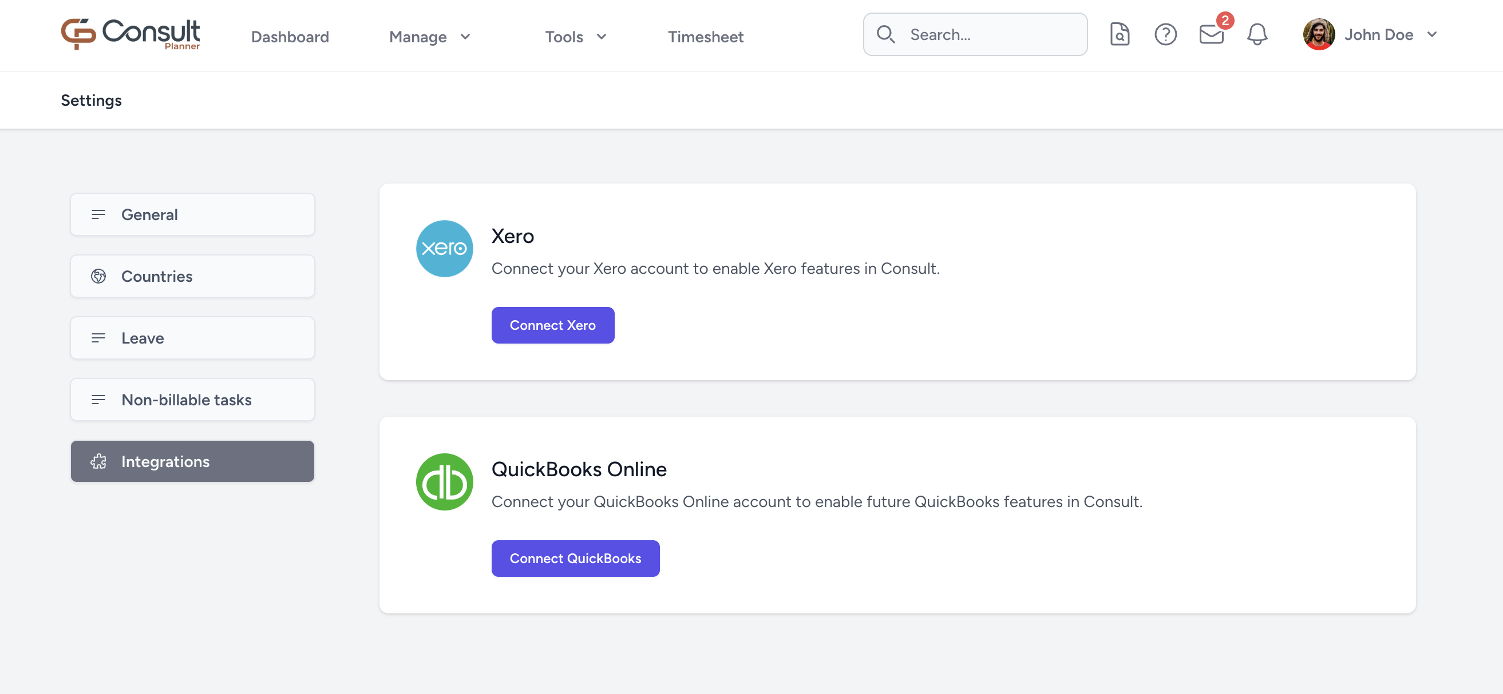Viewport: 1503px width, 694px height.
Task: Open the Manage menu
Action: point(429,37)
